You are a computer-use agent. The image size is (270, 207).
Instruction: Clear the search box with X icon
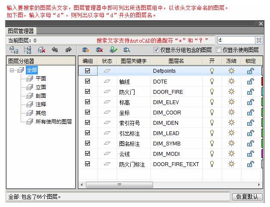tap(259, 40)
